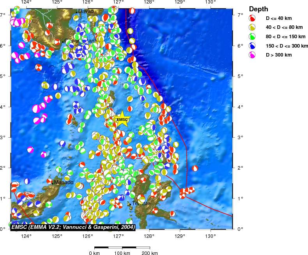Click the isolated red beachball east of 129°
Viewport: 308px width, 255px height.
195,168
